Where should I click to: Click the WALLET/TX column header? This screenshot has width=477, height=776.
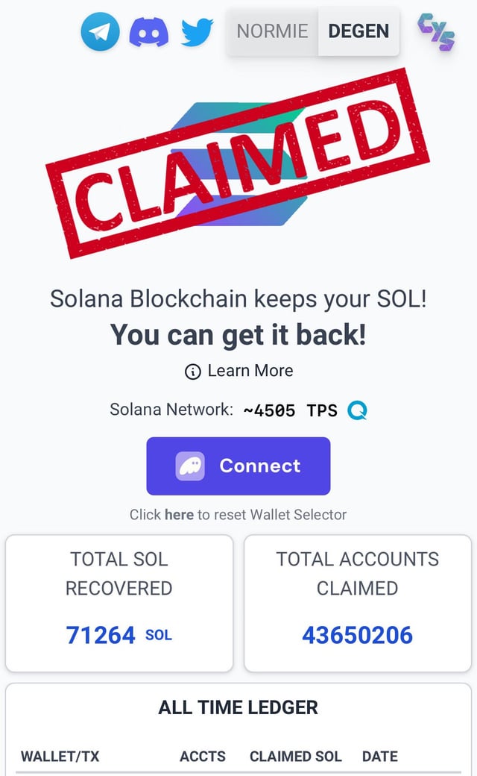click(60, 756)
